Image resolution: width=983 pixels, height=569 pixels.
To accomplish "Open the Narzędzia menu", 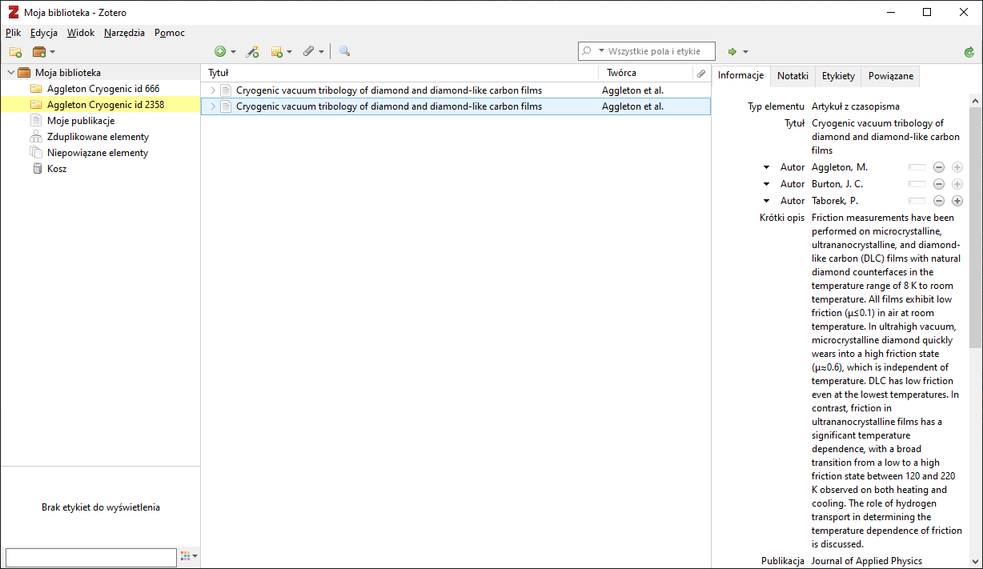I will click(124, 33).
